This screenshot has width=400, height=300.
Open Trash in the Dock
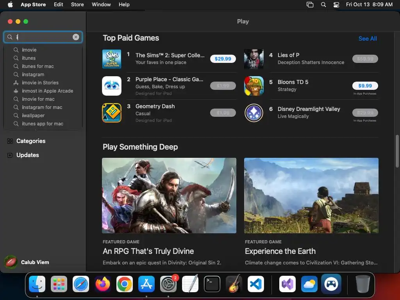(363, 284)
